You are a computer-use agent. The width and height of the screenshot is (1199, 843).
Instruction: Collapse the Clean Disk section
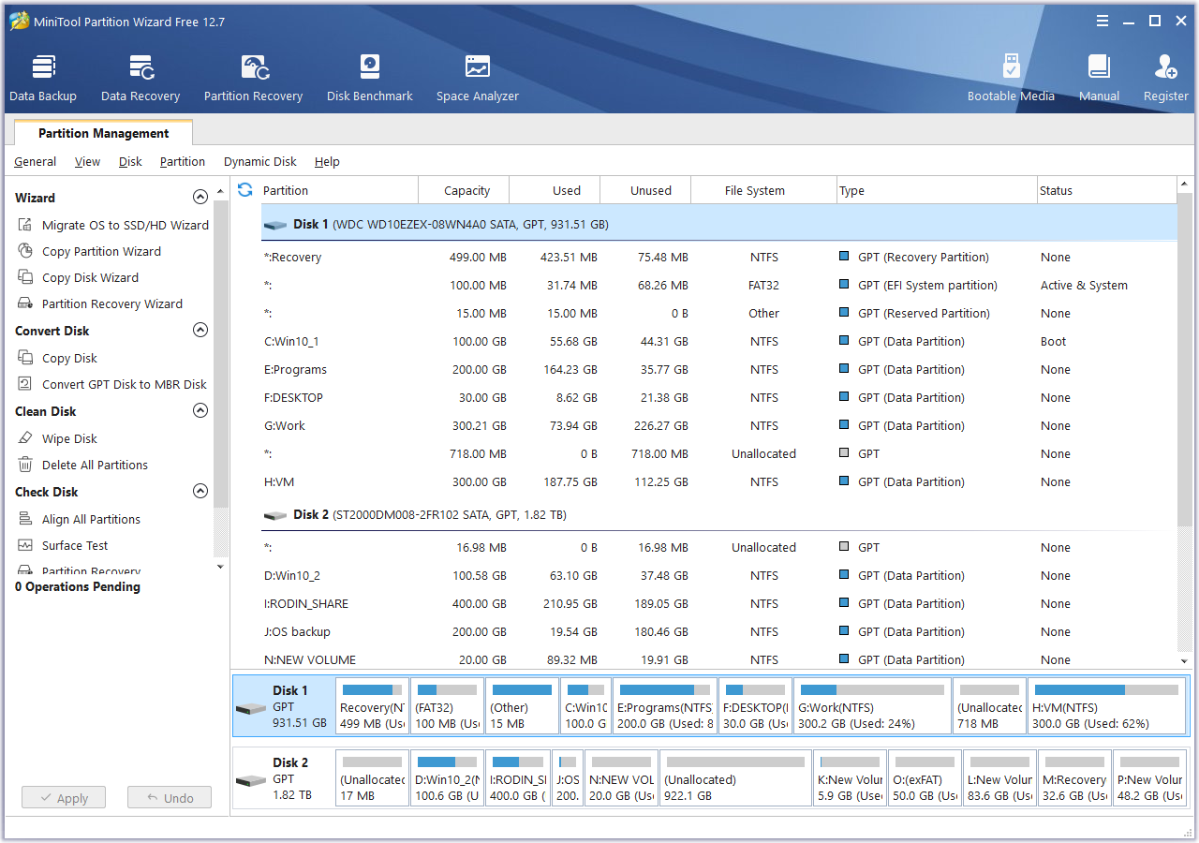[x=200, y=411]
